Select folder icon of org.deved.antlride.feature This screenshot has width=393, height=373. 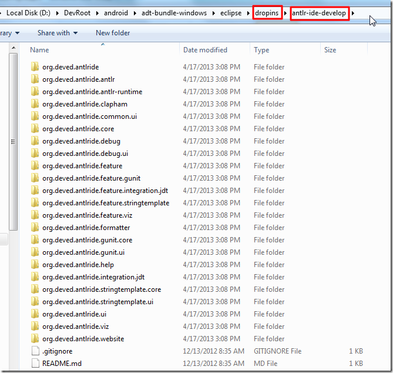[35, 166]
